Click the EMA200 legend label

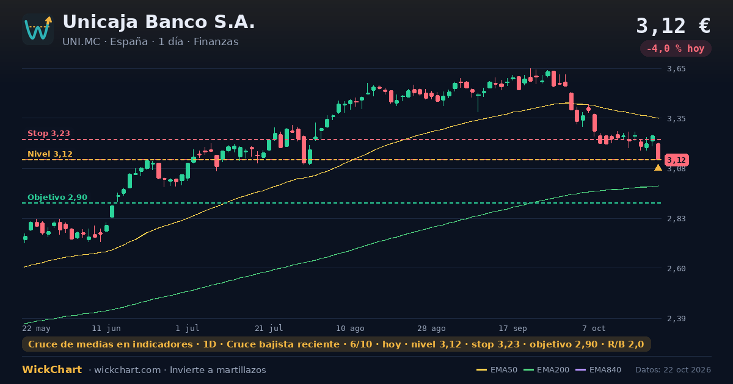tap(553, 370)
